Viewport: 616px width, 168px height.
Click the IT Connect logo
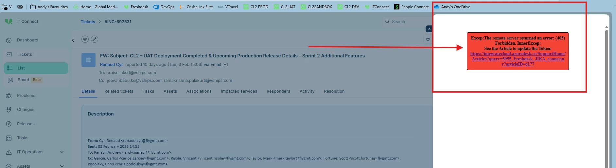point(9,22)
